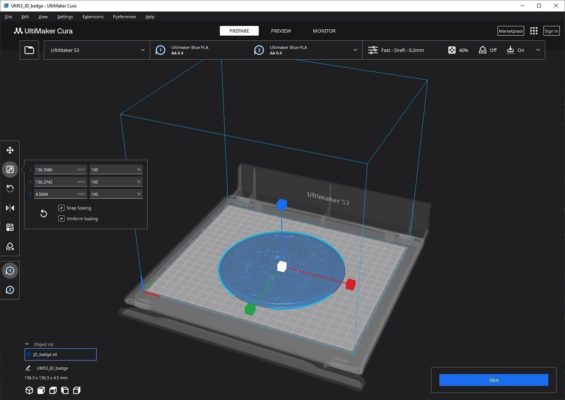Screen dimensions: 565x400
Task: Click the X dimension mm field
Action: pyautogui.click(x=60, y=169)
